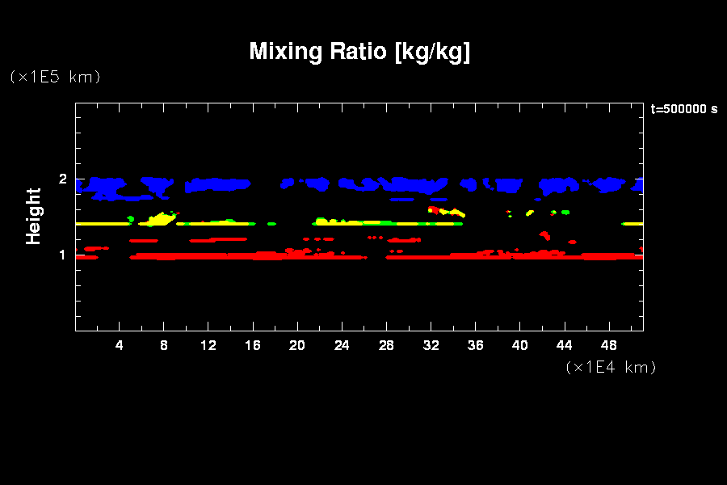This screenshot has width=727, height=485.
Task: Click the '(×1E5 km)' unit label
Action: tap(55, 77)
